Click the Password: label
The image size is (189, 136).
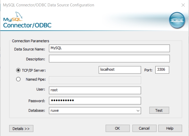pos(37,101)
